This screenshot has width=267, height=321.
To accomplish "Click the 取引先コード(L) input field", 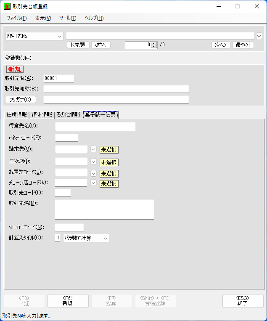I will pos(63,193).
